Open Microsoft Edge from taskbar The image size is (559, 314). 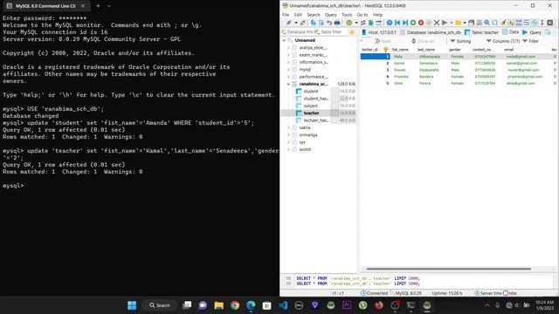251,305
